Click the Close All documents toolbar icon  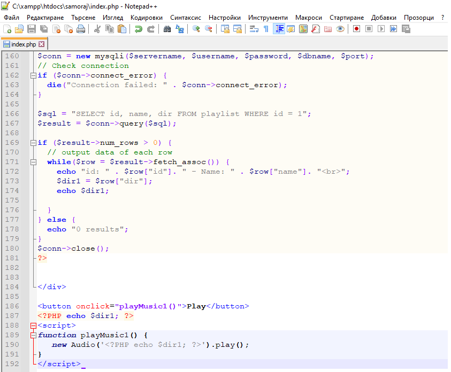tap(68, 29)
